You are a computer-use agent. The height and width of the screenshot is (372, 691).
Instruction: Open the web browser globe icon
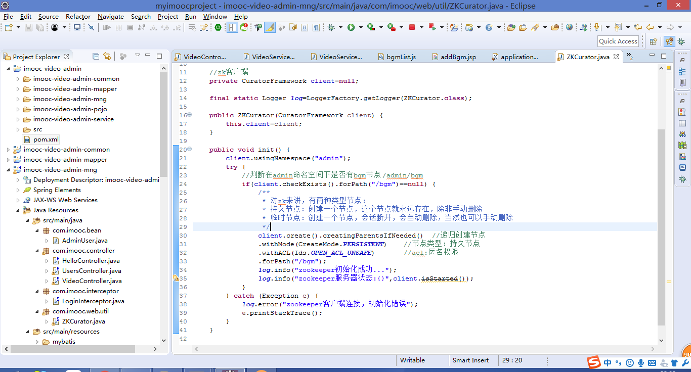pyautogui.click(x=569, y=27)
